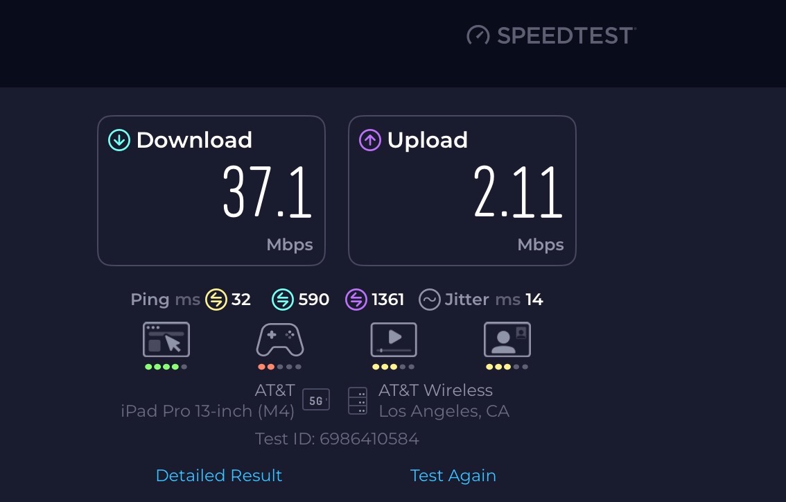Click the Jitter wave icon
Screen dimensions: 786x502
point(430,299)
